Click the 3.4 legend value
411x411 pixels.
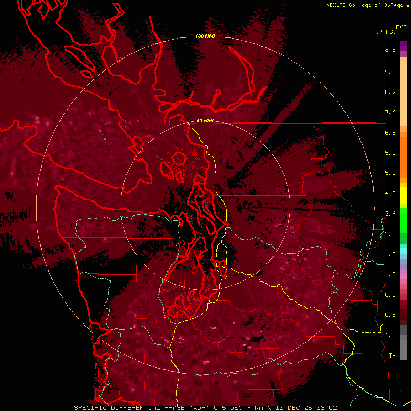pyautogui.click(x=390, y=214)
